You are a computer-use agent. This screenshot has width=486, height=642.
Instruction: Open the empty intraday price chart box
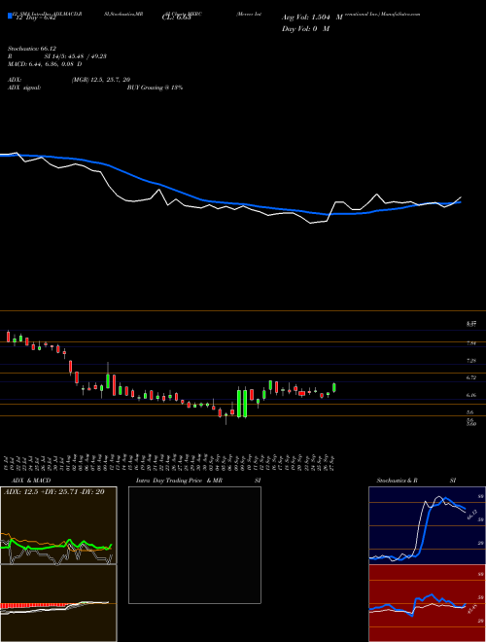coord(194,545)
